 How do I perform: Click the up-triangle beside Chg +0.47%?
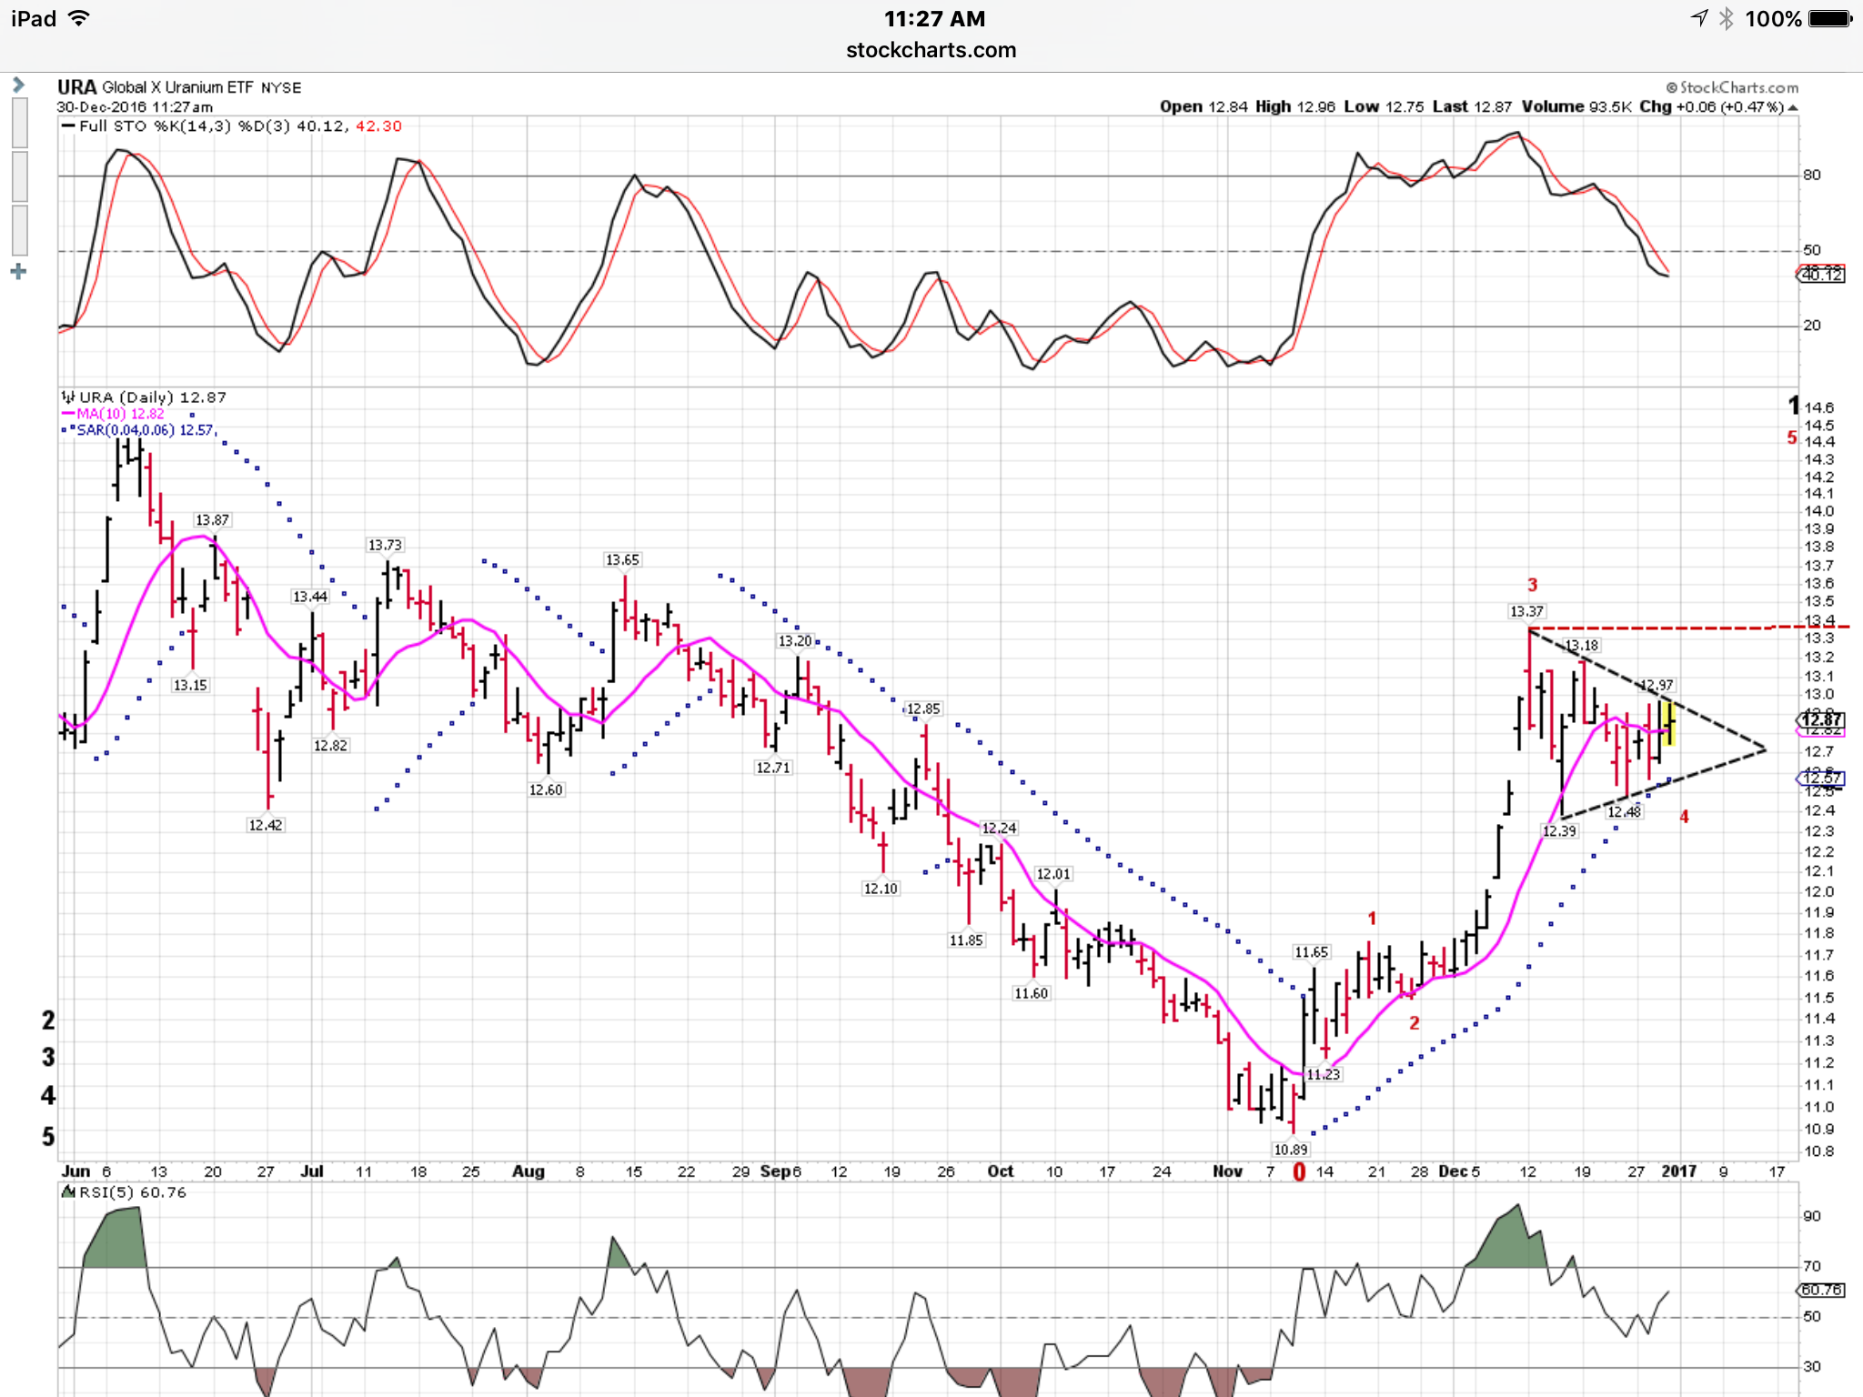tap(1792, 107)
